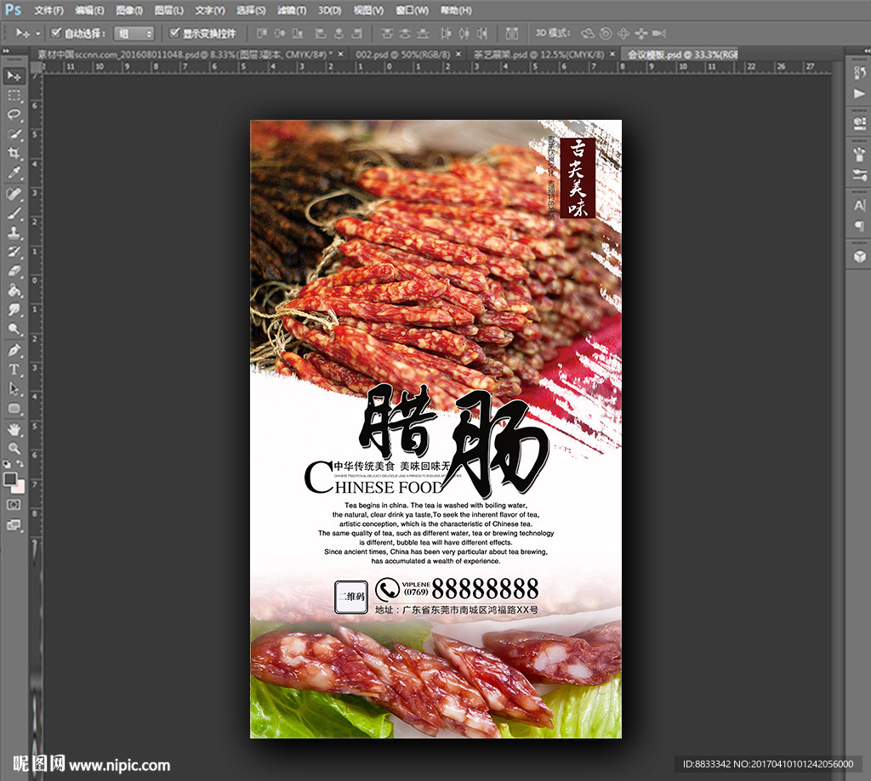Select the Quick Selection tool
Viewport: 871px width, 781px height.
pos(14,134)
